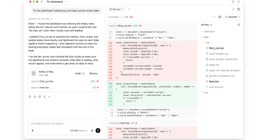266x140 pixels.
Task: Expand the webview folder
Action: 208,31
